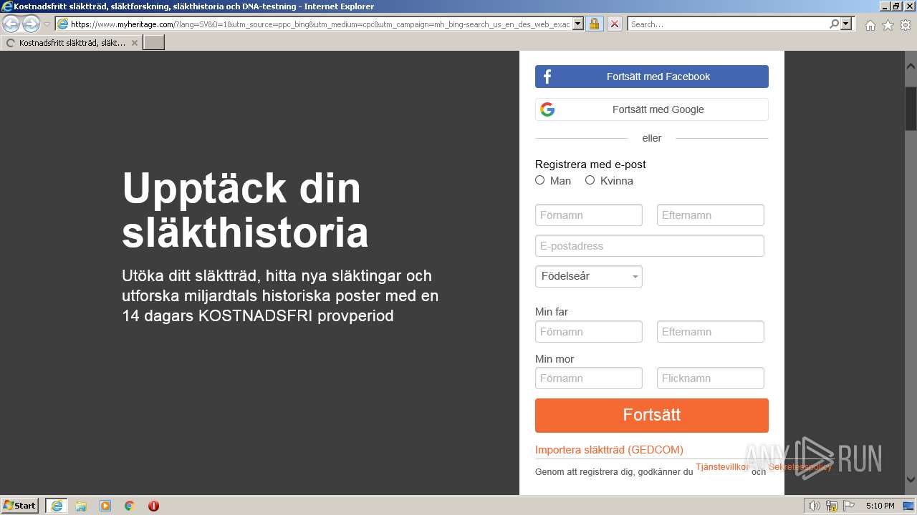Screen dimensions: 917x515
Task: Open the File Explorer taskbar icon
Action: [x=81, y=506]
